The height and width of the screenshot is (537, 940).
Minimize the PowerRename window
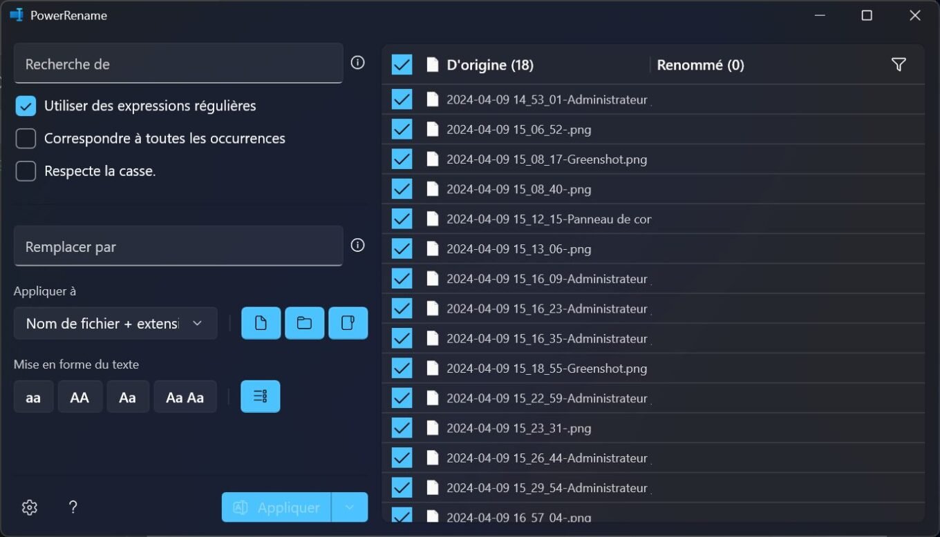point(820,15)
